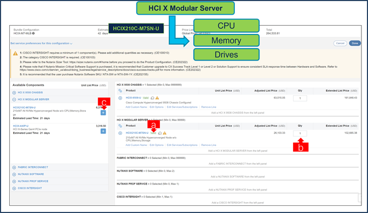Click extended list price 161,848.43
The height and width of the screenshot is (213, 368).
(350, 98)
